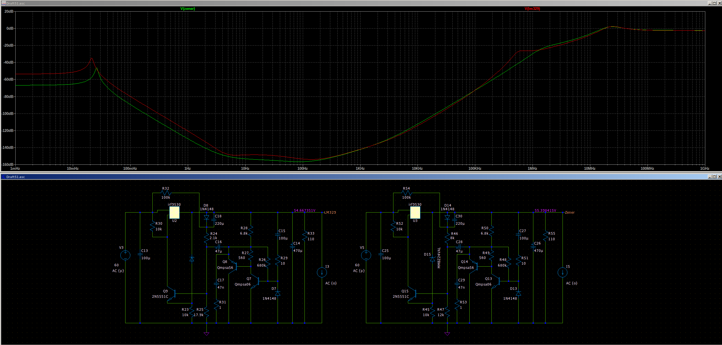
Task: Select the unlabeled diode in LM329 circuit
Action: tap(192, 259)
